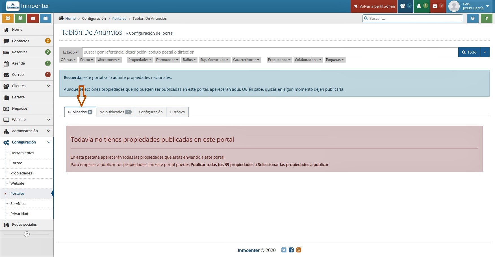Expand the Administración sidebar menu

pos(27,131)
